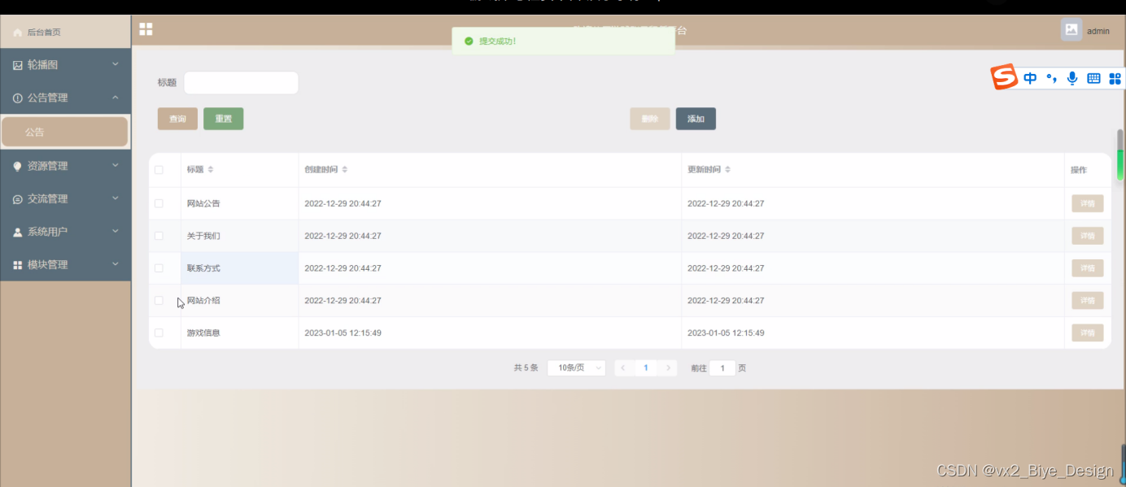Check the box for row 联系方式

pos(159,268)
